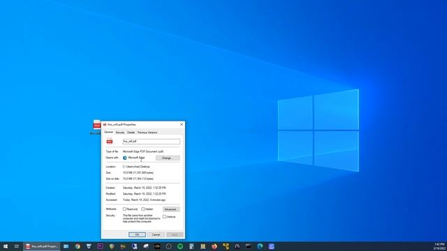Click the Microsoft Edge icon next to Opens with
Image resolution: width=447 pixels, height=251 pixels.
click(125, 158)
